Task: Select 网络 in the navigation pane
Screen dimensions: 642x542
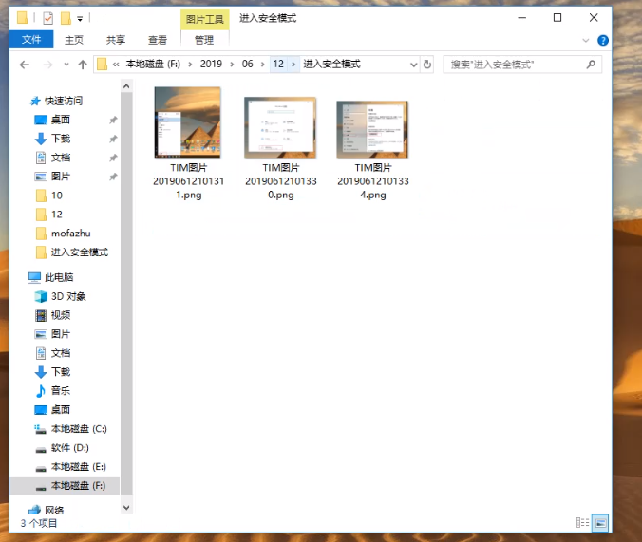Action: (54, 510)
